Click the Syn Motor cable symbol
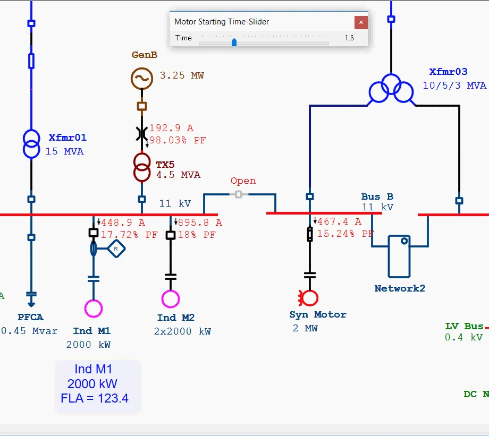The height and width of the screenshot is (436, 489). coord(310,275)
